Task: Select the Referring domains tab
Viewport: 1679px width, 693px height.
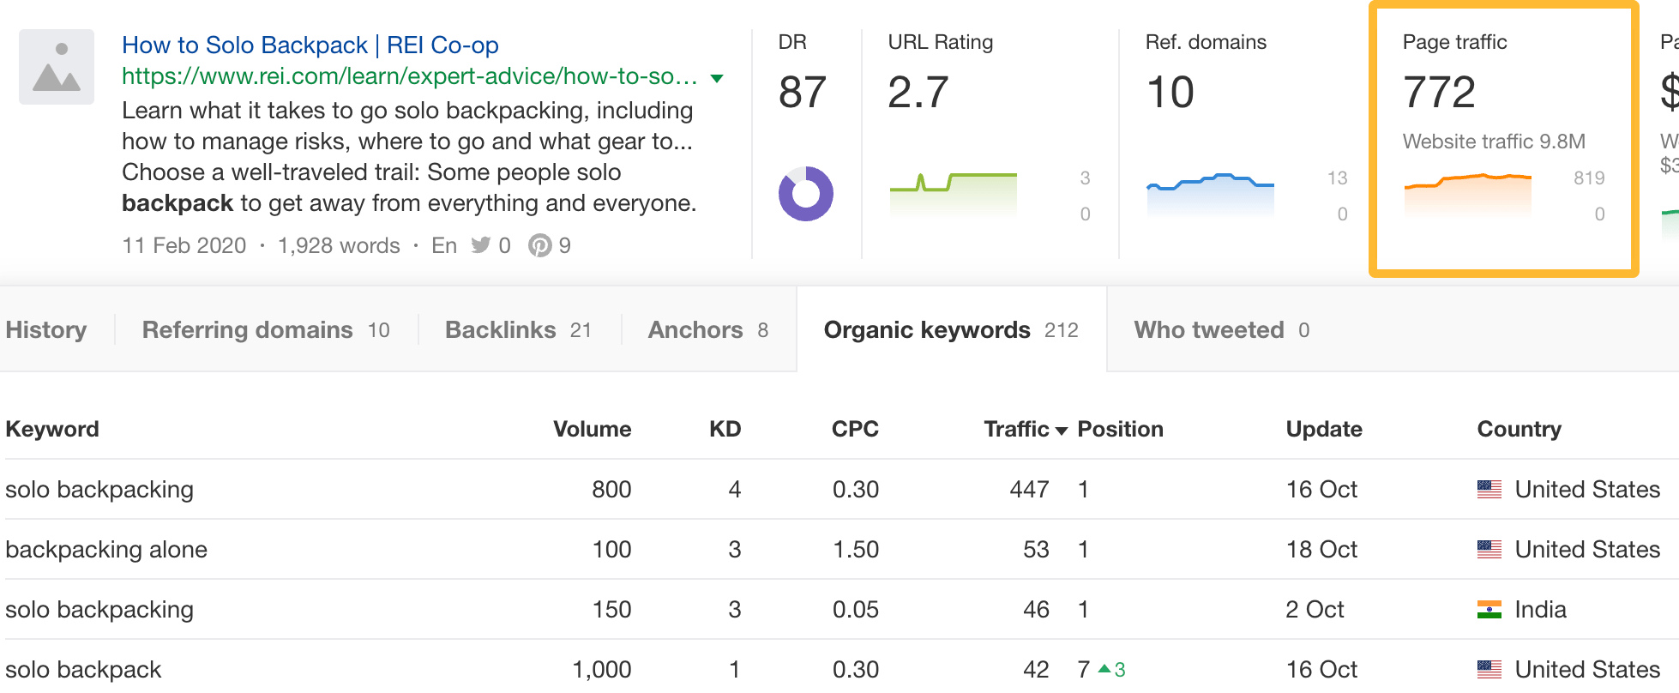Action: [247, 329]
